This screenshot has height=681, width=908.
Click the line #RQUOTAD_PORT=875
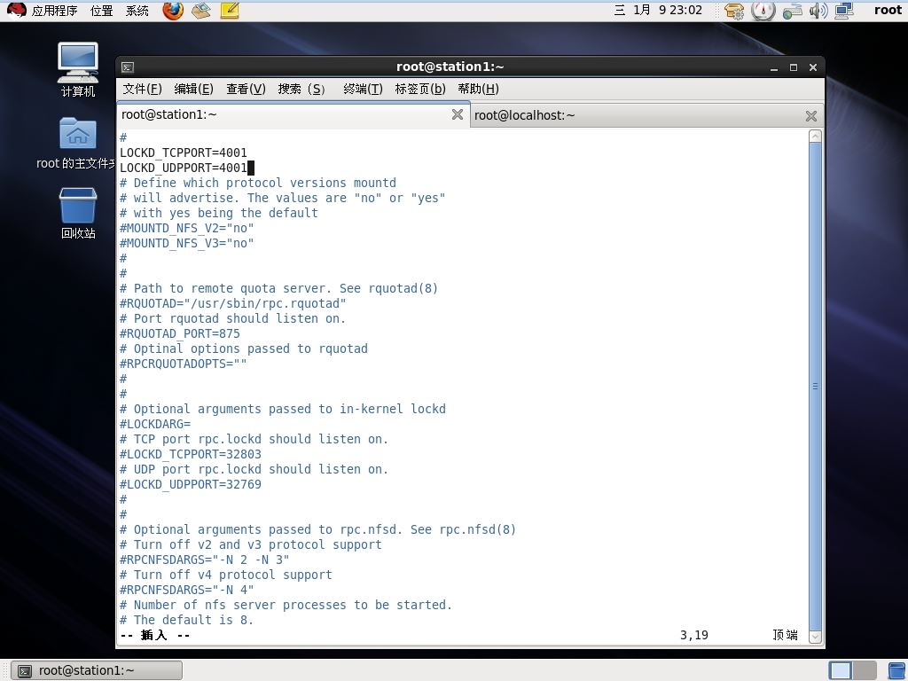click(x=180, y=333)
